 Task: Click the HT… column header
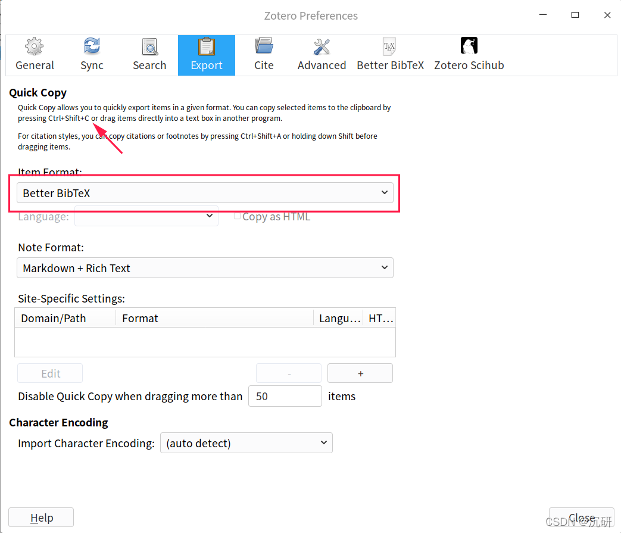pos(379,318)
